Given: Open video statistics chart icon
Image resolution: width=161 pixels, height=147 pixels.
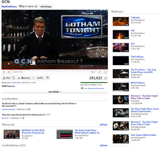Looking at the screenshot, I should pos(105,78).
